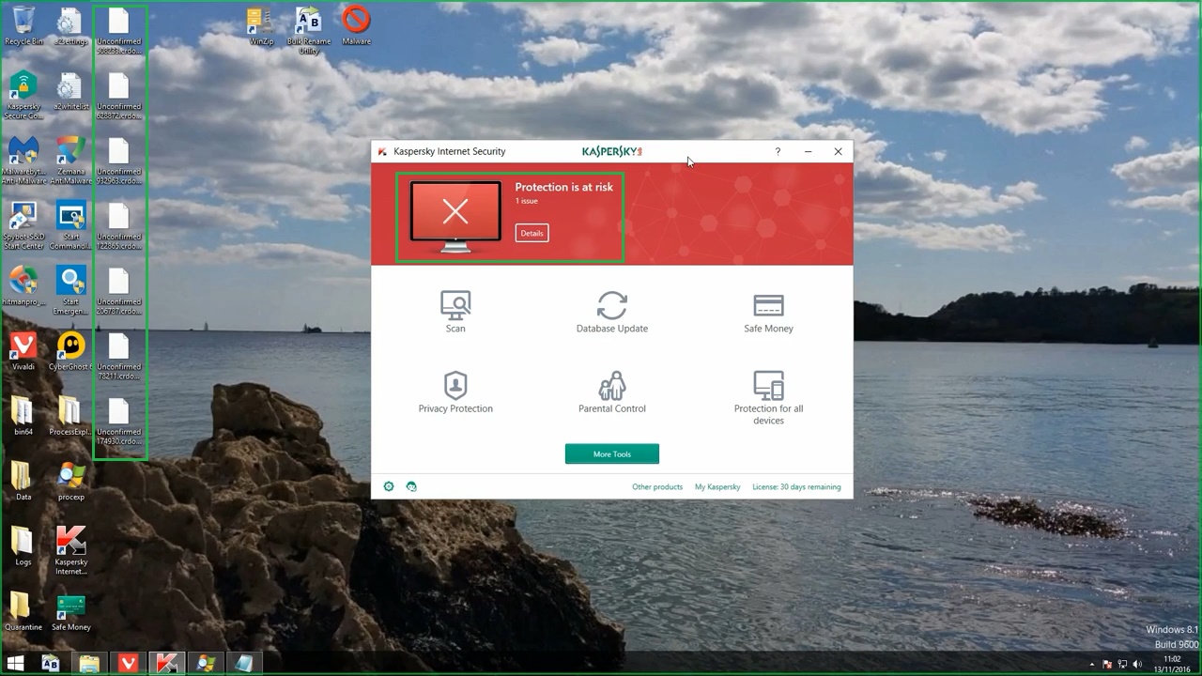Open Kaspersky help question mark

(778, 151)
